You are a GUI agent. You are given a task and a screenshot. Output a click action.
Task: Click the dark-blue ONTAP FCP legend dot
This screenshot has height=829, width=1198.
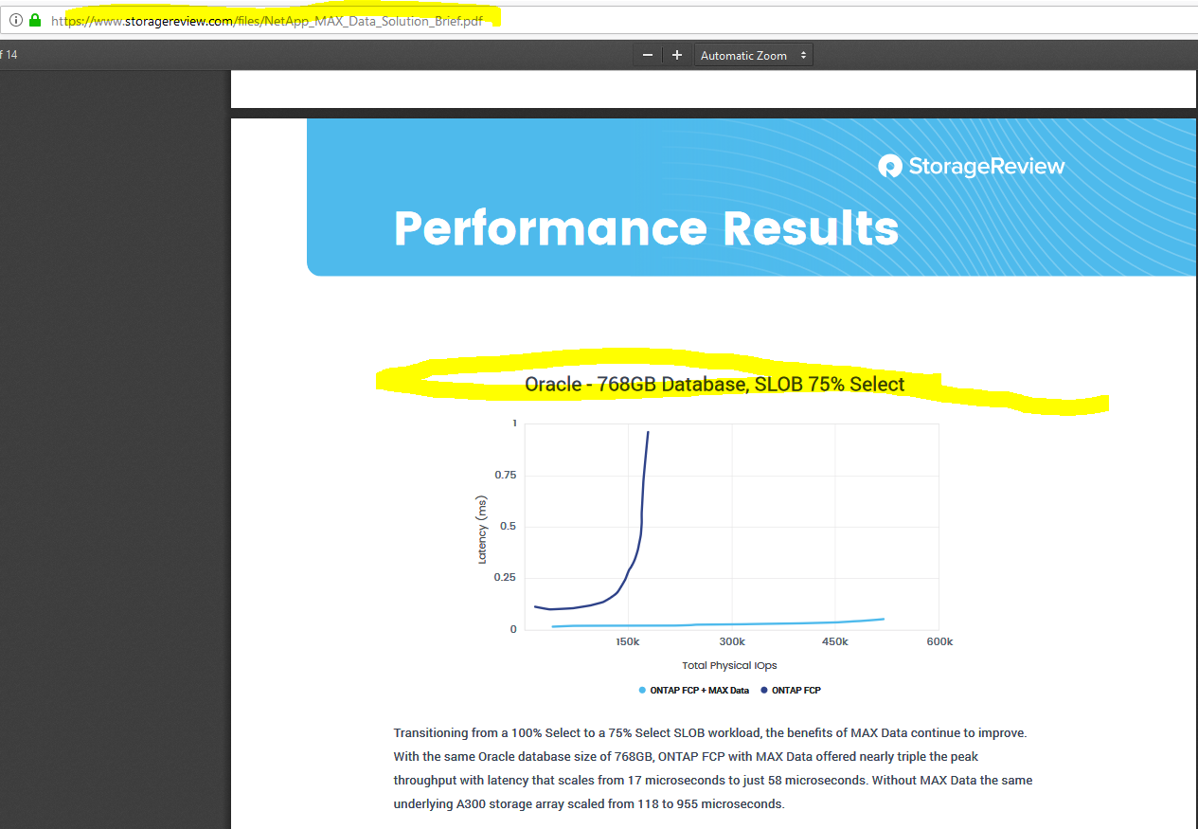click(x=764, y=691)
